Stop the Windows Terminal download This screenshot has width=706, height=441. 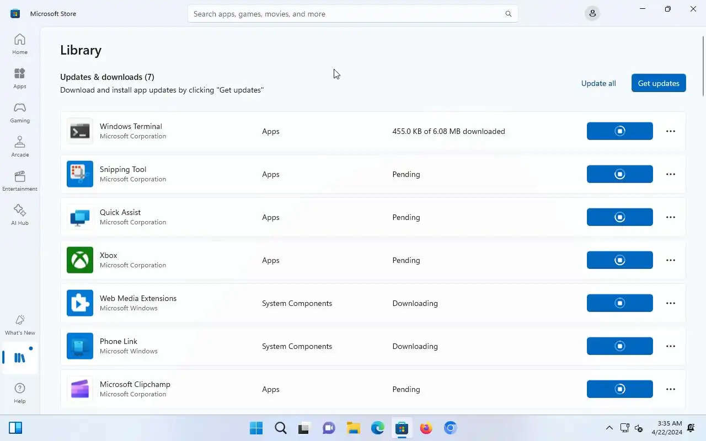point(620,131)
